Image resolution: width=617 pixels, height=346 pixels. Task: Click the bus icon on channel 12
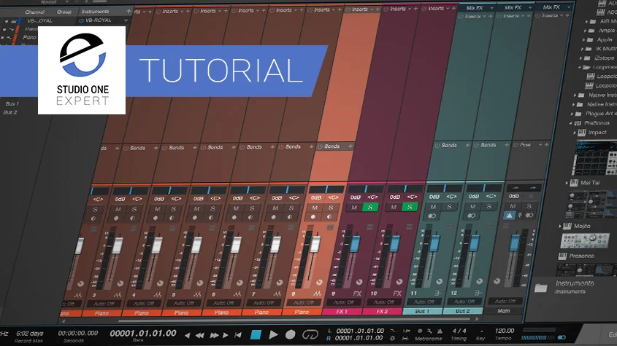point(478,293)
